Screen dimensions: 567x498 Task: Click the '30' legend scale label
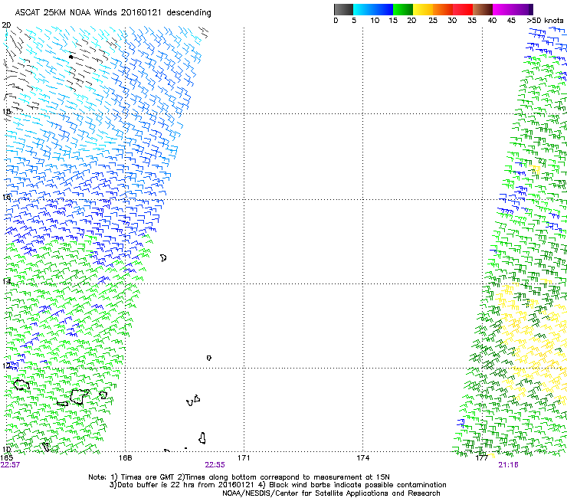click(x=452, y=21)
